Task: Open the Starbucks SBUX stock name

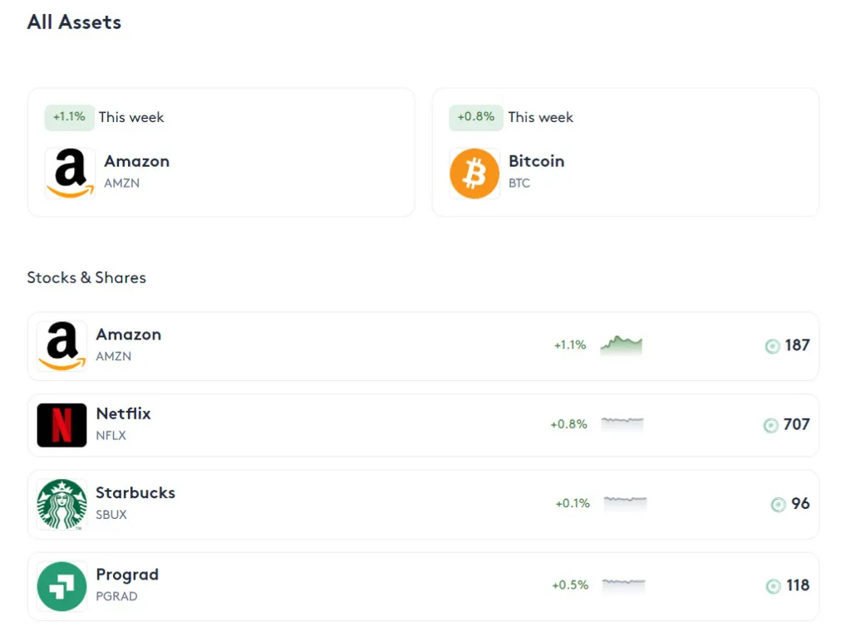Action: (x=135, y=493)
